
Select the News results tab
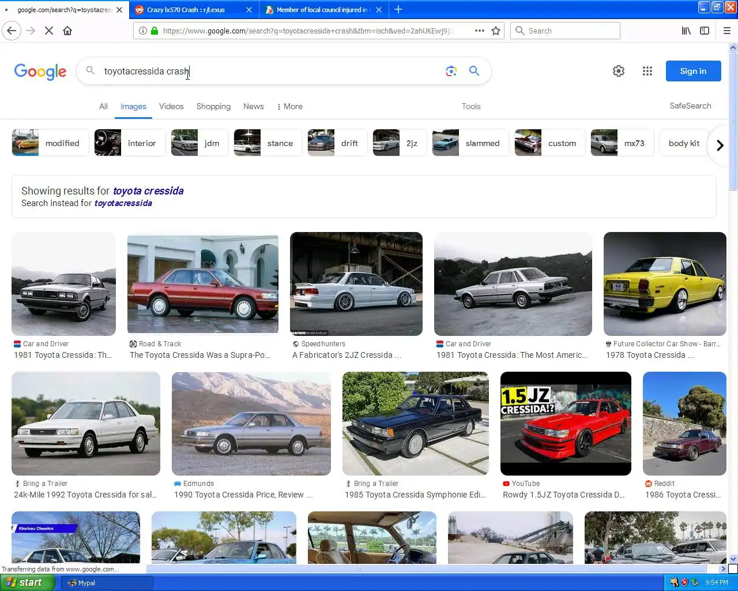(254, 106)
